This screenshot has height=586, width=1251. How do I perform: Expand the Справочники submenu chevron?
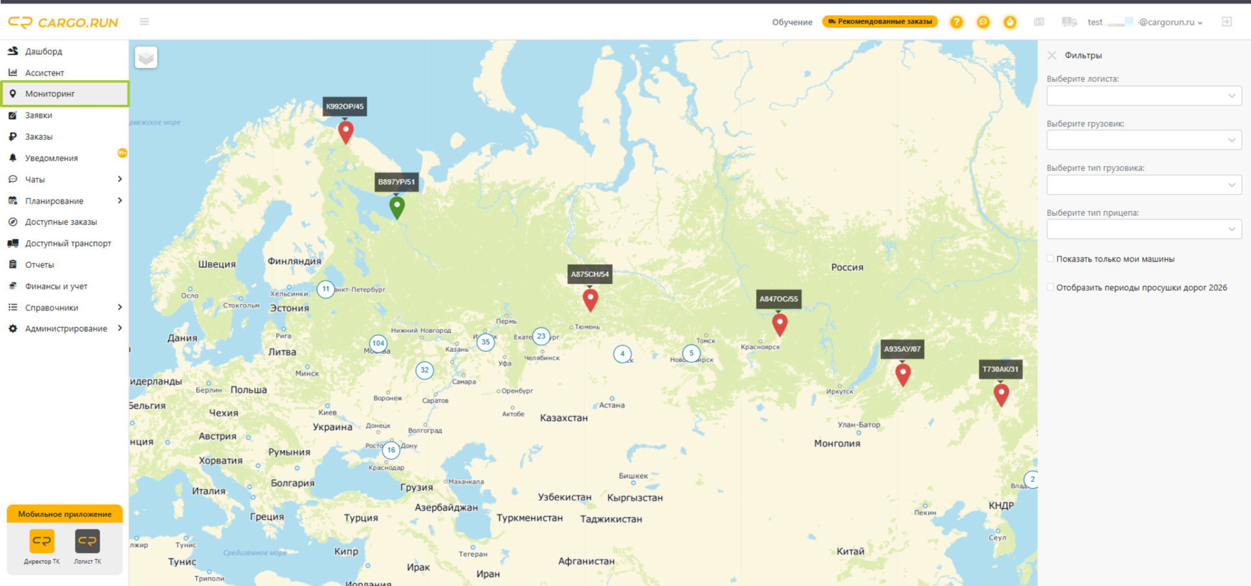click(120, 307)
